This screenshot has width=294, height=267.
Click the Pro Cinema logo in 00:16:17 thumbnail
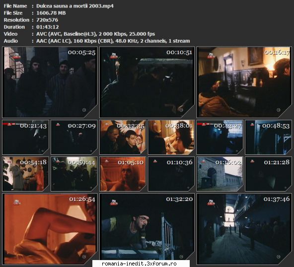coord(211,56)
